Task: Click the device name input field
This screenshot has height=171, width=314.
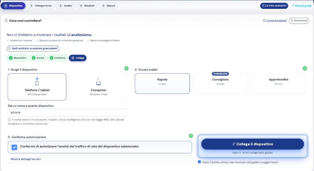Action: point(68,113)
